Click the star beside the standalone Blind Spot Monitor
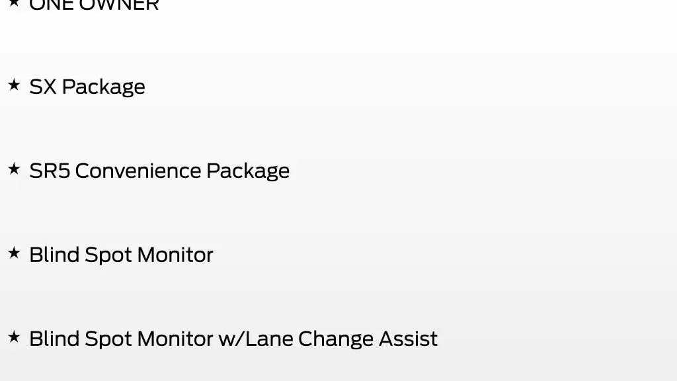 [14, 253]
